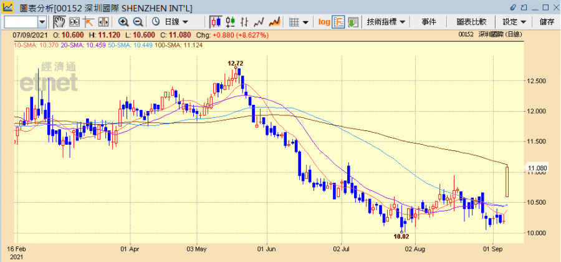Image resolution: width=561 pixels, height=262 pixels.
Task: Click the crosshair data viewer icon
Action: [x=74, y=22]
